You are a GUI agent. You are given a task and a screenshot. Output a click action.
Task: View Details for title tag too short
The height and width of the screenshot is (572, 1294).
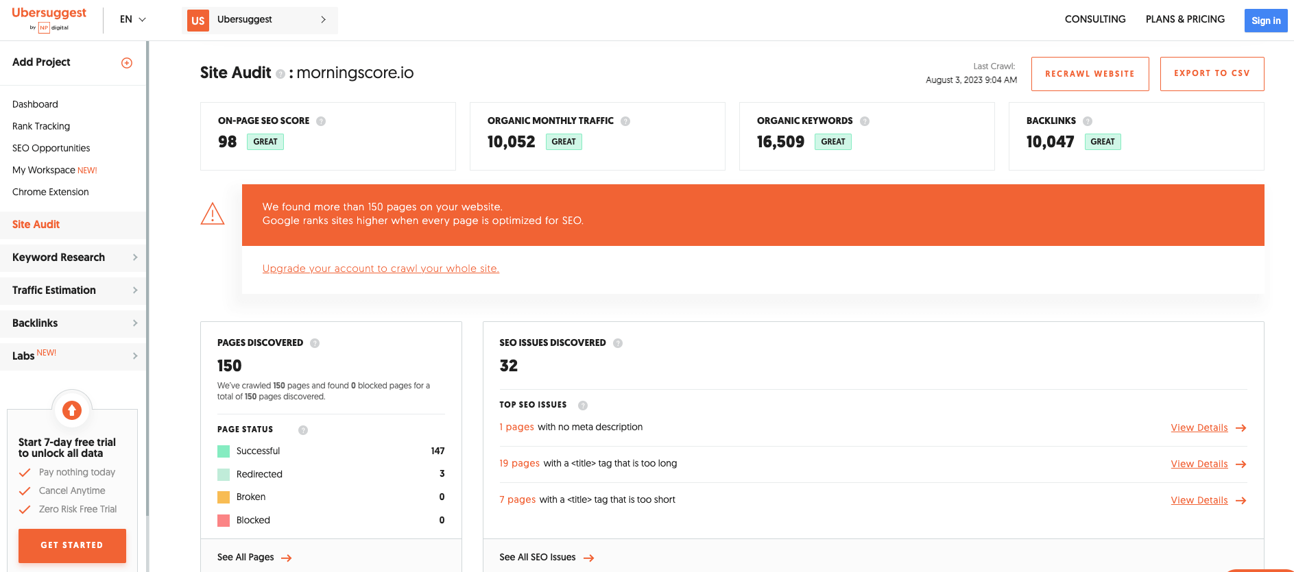[x=1199, y=501]
